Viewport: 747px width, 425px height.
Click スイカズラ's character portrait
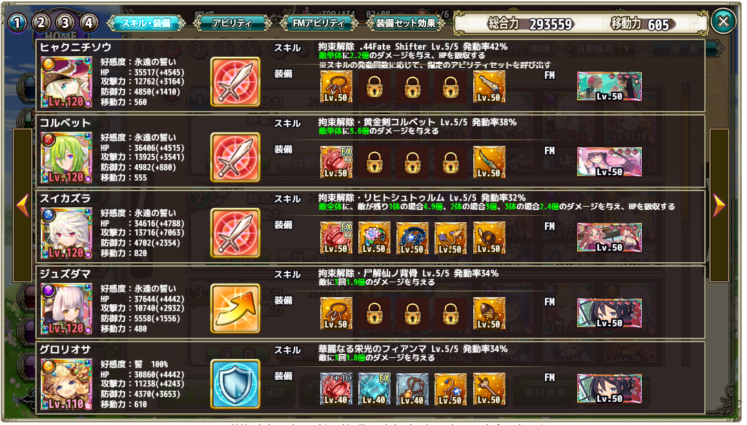tap(66, 233)
